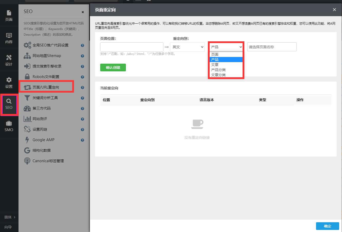Open 网站地图Sitemap from the SEO list
Screen dimensions: 342x232
47,56
